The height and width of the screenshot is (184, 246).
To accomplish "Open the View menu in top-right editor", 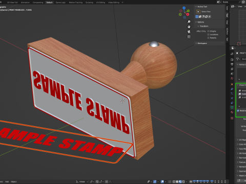I will [240, 7].
